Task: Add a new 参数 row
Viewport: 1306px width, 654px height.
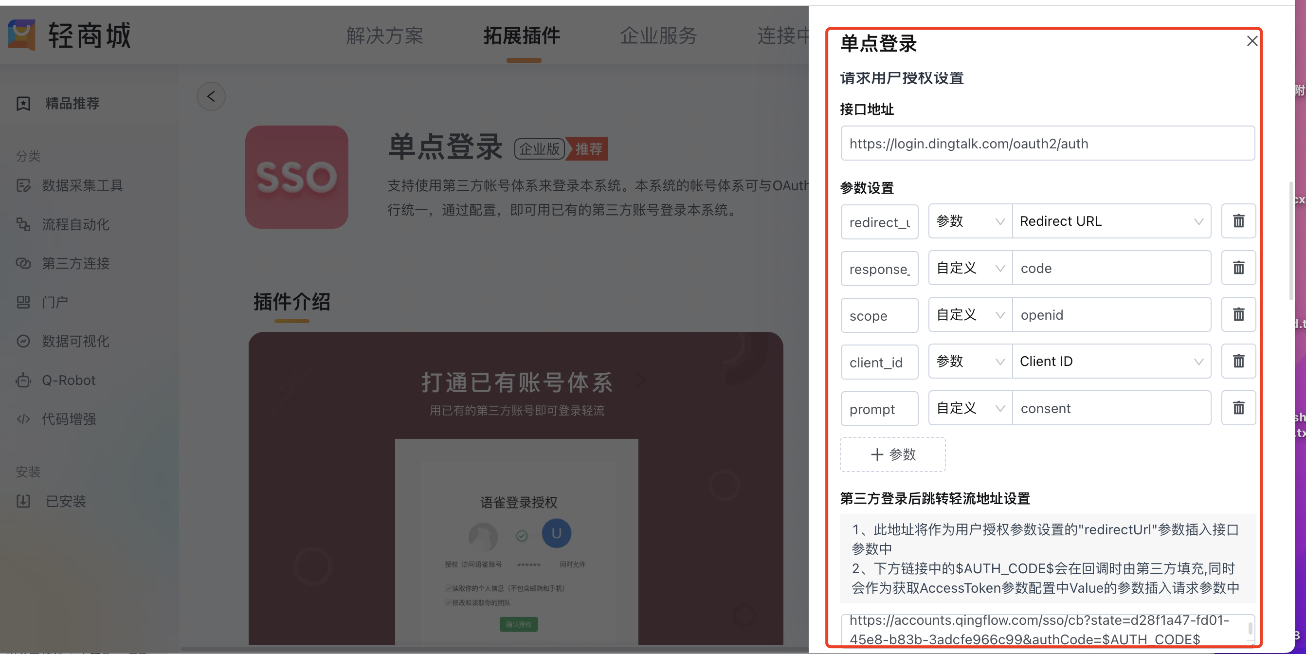Action: click(x=893, y=454)
